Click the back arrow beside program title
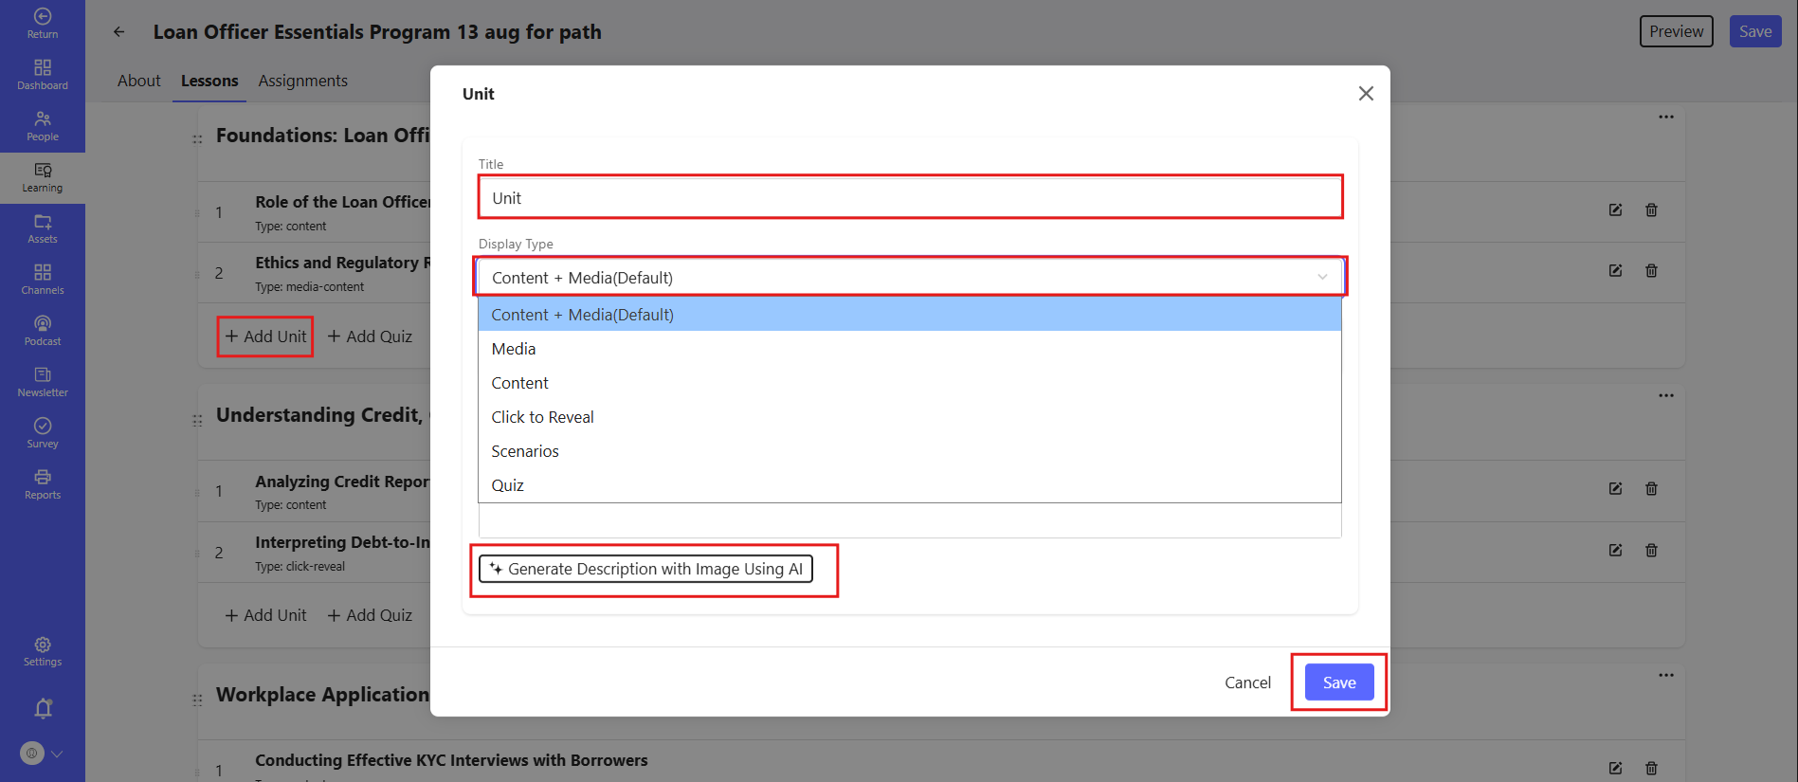 119,31
